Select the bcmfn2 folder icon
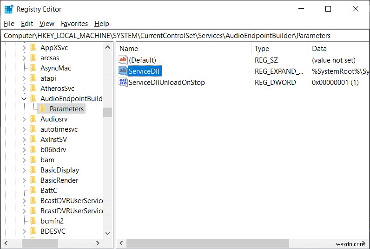 (x=33, y=221)
